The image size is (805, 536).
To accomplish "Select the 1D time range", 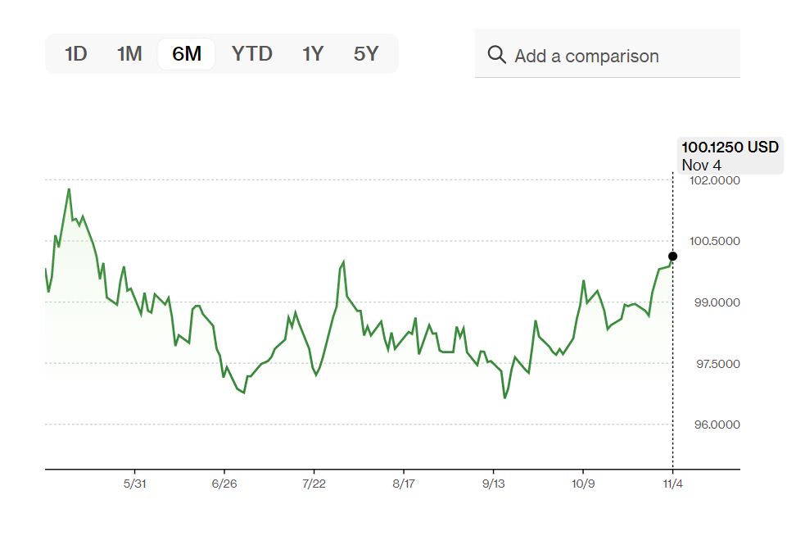I will 75,54.
